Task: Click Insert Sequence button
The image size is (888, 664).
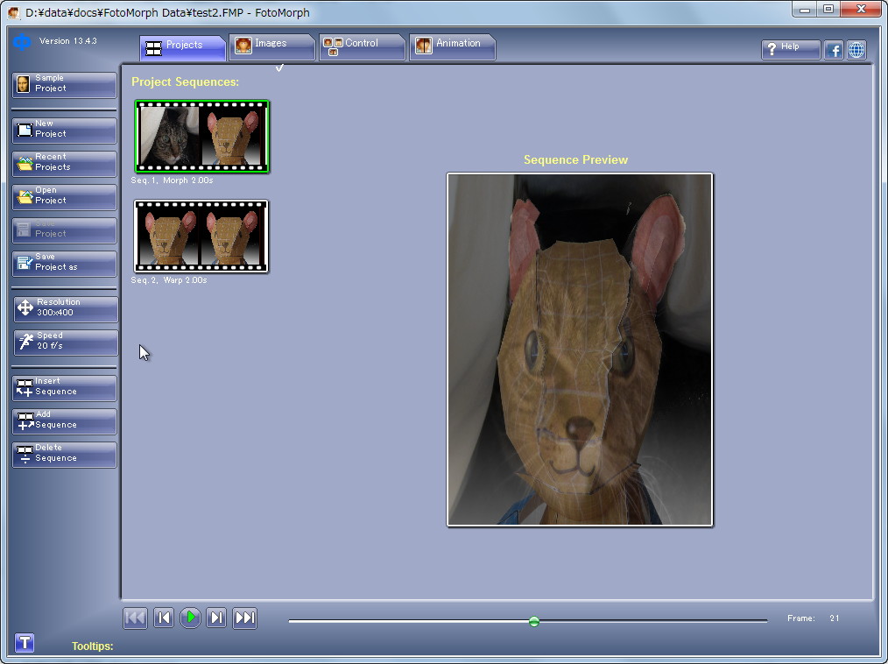Action: point(64,387)
